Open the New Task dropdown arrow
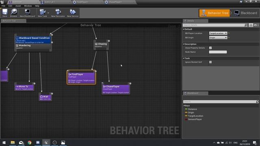The height and width of the screenshot is (146, 260). coord(48,13)
